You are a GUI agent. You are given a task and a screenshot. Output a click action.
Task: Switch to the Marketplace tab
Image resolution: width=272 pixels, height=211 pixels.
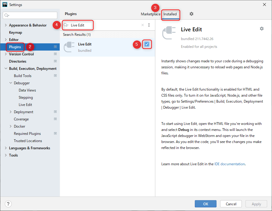click(150, 14)
